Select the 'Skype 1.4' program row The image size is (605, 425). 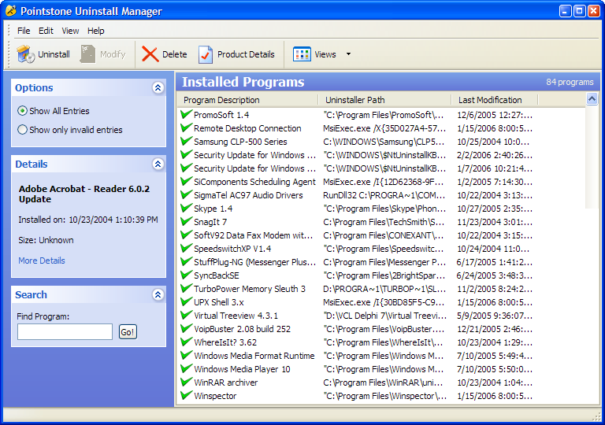pyautogui.click(x=357, y=209)
